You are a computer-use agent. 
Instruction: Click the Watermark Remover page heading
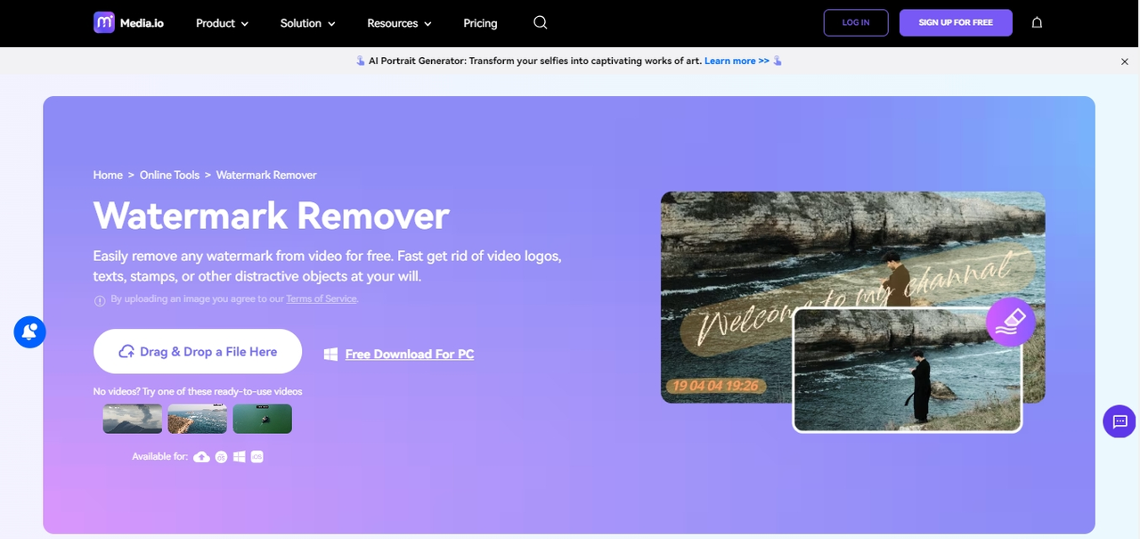click(x=272, y=216)
